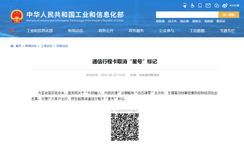Click the publish time 2022-06-29 15:00

click(x=113, y=75)
